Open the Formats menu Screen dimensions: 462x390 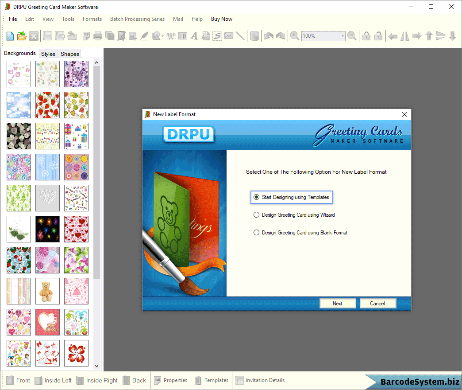(92, 19)
